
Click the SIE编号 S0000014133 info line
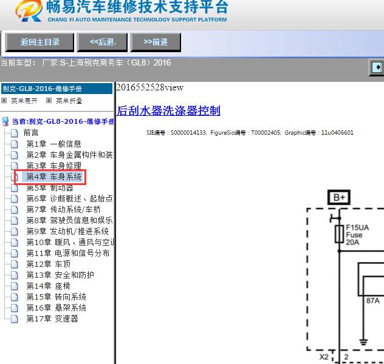coord(250,133)
